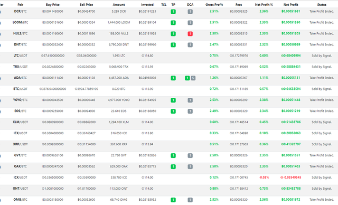Screen dimensions: 338x205
Task: Sort by the Net Profit % column header
Action: pos(264,5)
